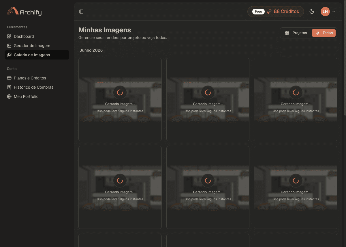Screen dimensions: 346x247
Task: Open first generating image card, top row
Action: pos(120,99)
